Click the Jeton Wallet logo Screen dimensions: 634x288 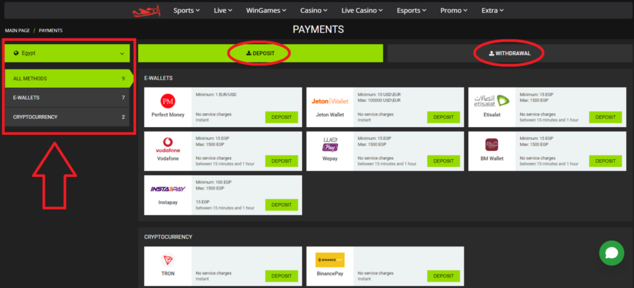[330, 101]
